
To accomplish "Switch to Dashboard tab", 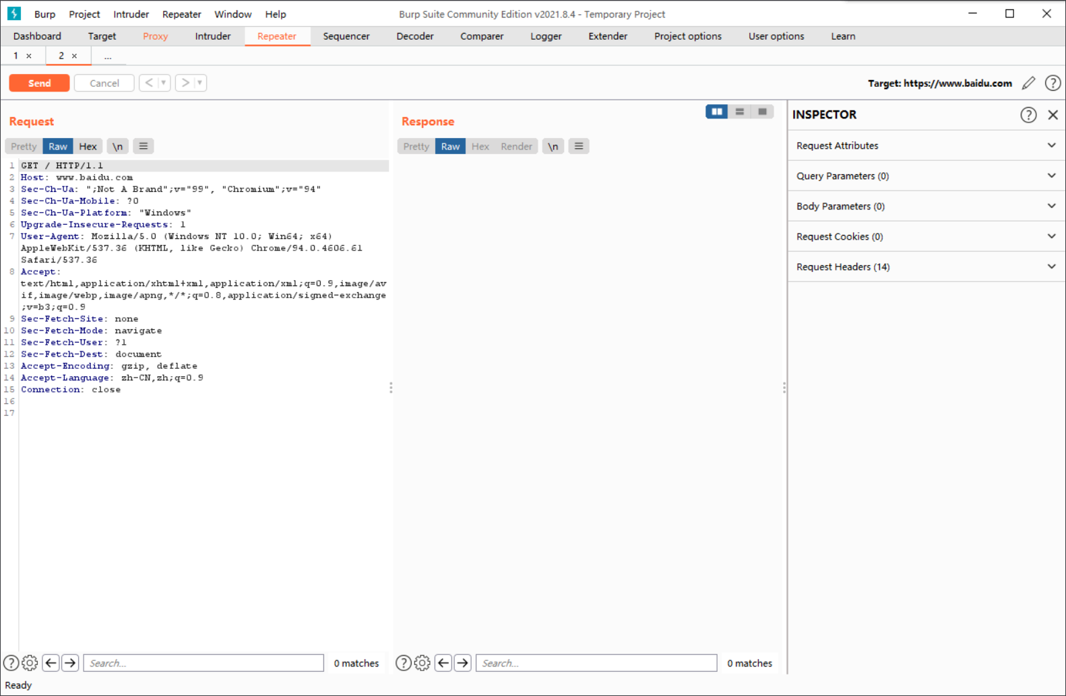I will click(37, 36).
